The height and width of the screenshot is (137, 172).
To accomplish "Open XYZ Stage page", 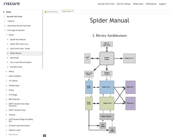I will coord(13,95).
